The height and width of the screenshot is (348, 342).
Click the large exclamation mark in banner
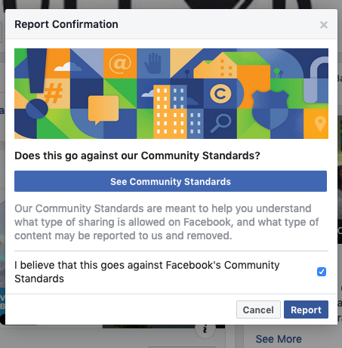37,83
